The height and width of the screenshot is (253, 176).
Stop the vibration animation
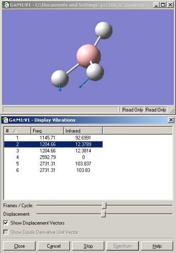tap(88, 246)
